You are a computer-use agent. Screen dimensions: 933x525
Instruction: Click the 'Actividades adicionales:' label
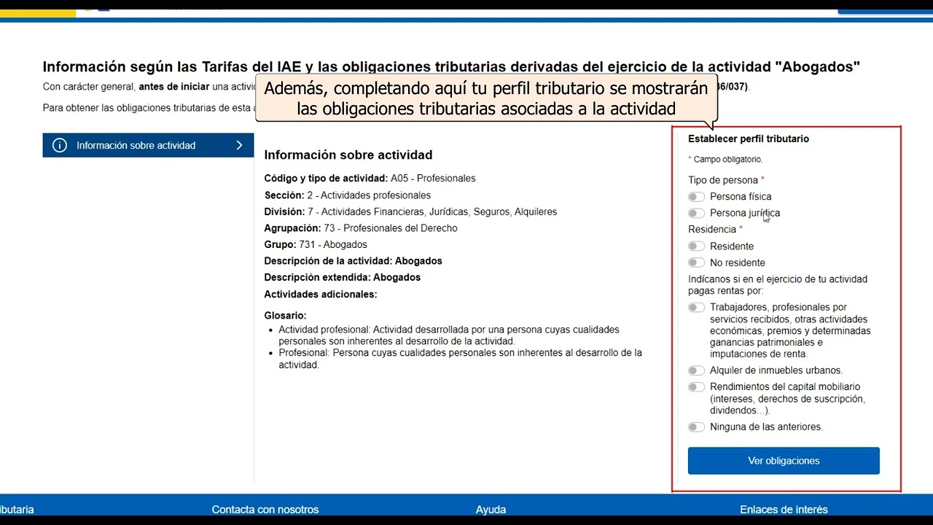(x=321, y=295)
